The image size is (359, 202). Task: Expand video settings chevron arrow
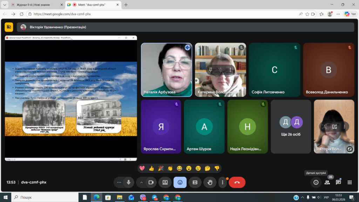142,182
